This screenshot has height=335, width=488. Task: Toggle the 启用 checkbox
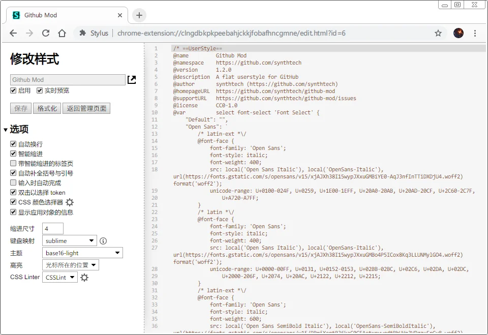pos(14,90)
